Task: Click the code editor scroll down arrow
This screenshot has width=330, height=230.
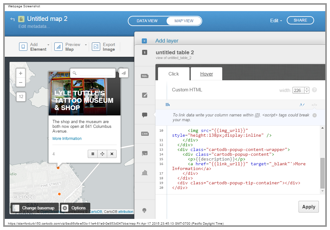Action: [322, 191]
